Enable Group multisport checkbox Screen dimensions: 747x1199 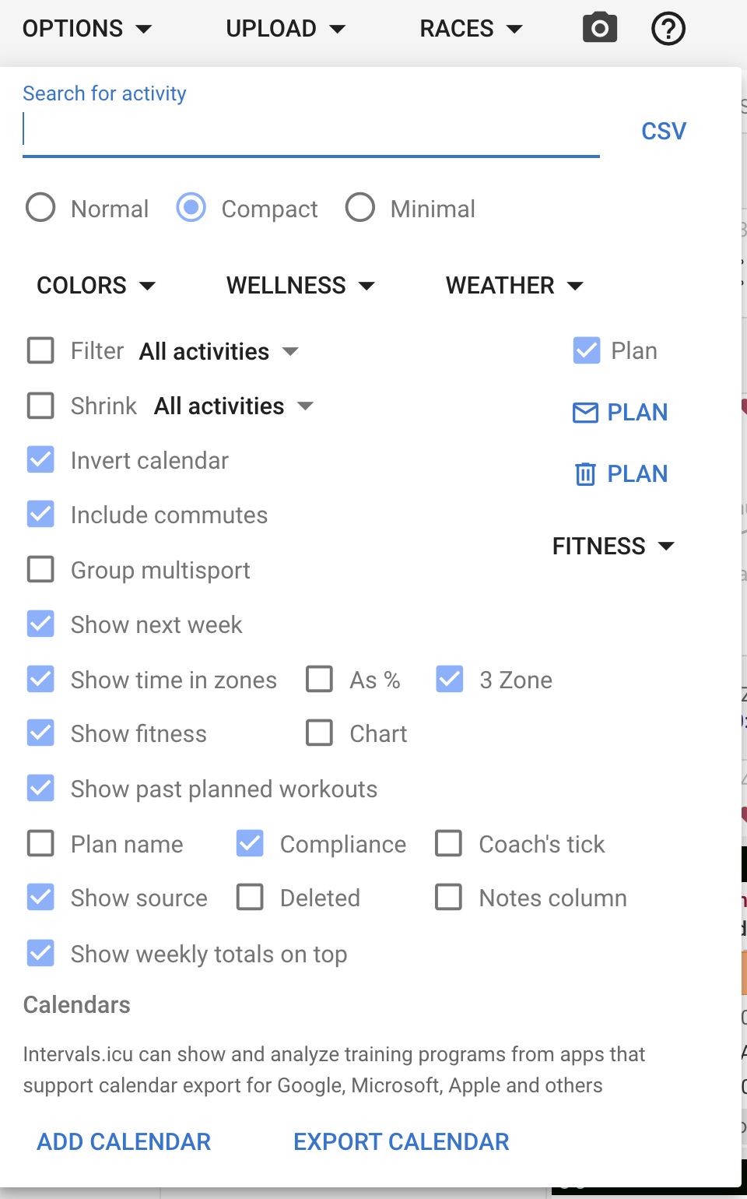pyautogui.click(x=40, y=569)
